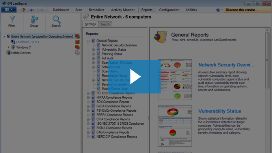This screenshot has height=153, width=272.
Task: Open Network Security Overview report link
Action: tap(226, 65)
